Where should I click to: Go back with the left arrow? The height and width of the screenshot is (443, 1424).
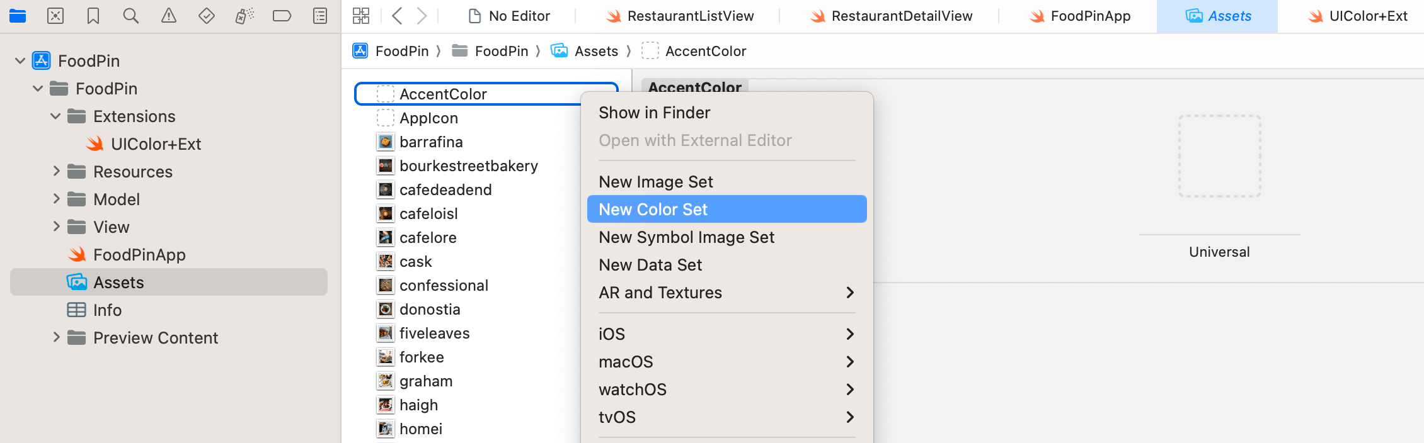397,16
